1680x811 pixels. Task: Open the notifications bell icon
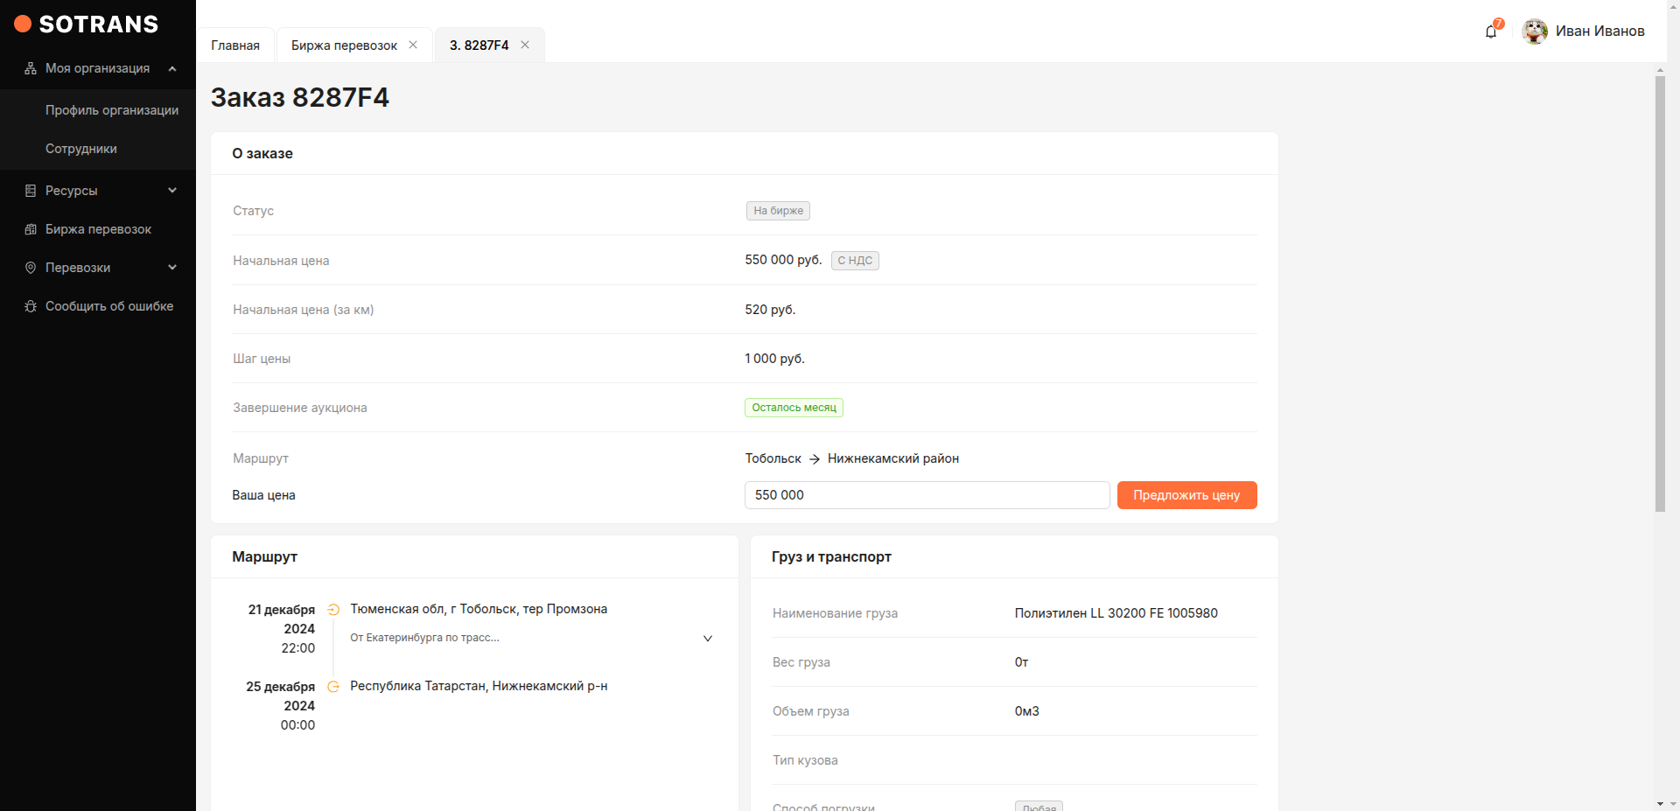tap(1491, 31)
